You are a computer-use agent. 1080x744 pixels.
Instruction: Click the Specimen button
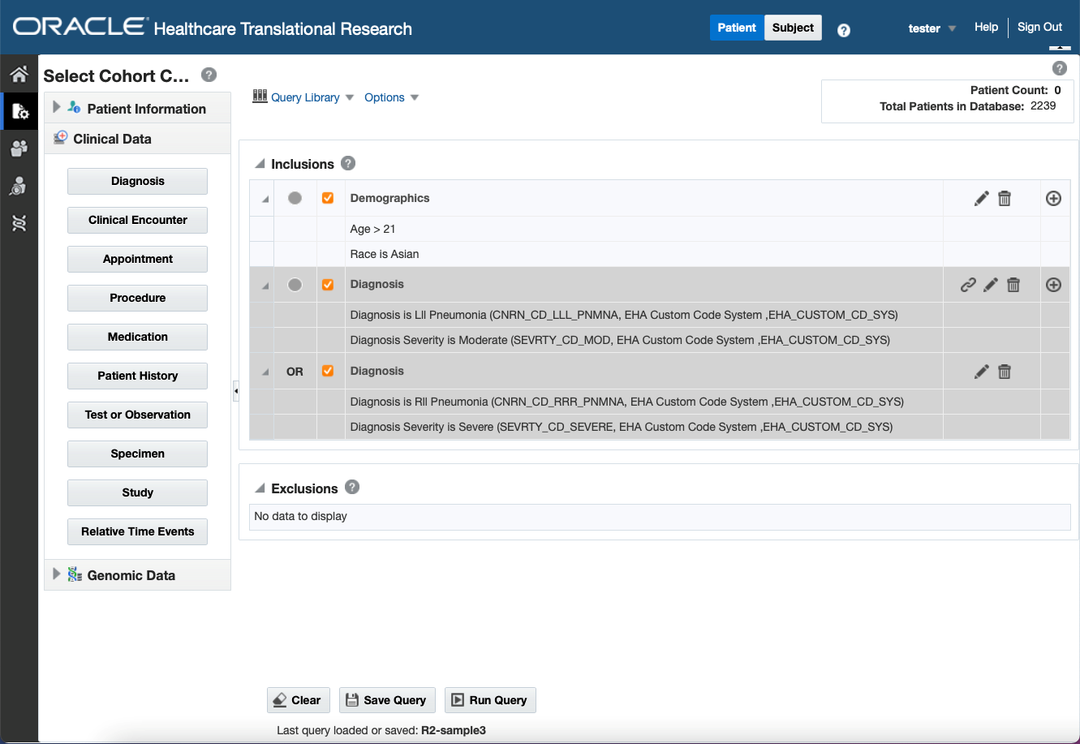[x=137, y=454]
